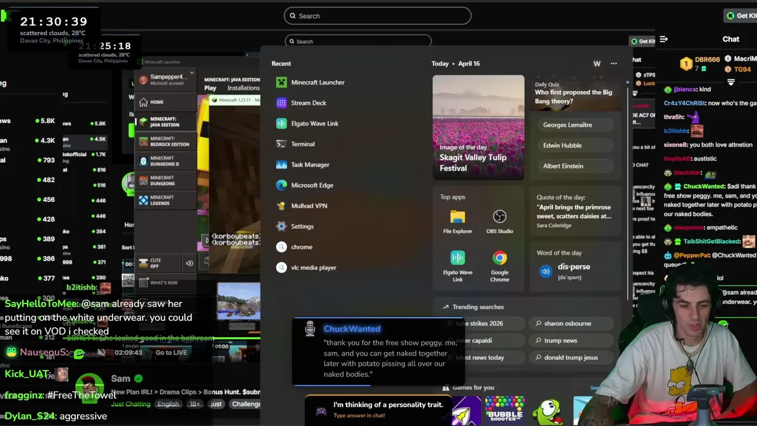Image resolution: width=757 pixels, height=426 pixels.
Task: Open Task Manager from the Recent list
Action: 303,164
